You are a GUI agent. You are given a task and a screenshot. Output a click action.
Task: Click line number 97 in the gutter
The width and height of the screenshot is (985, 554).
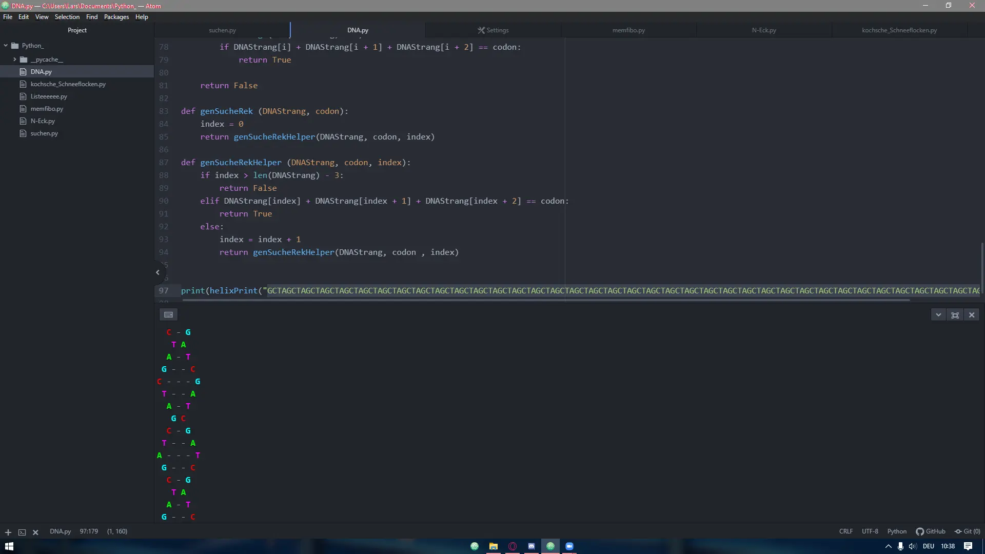[x=164, y=291]
